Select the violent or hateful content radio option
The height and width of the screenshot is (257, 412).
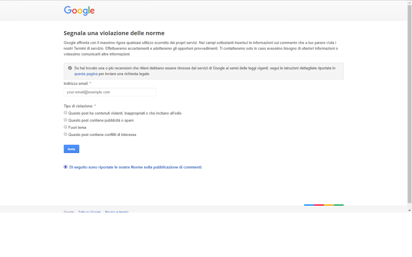click(66, 113)
